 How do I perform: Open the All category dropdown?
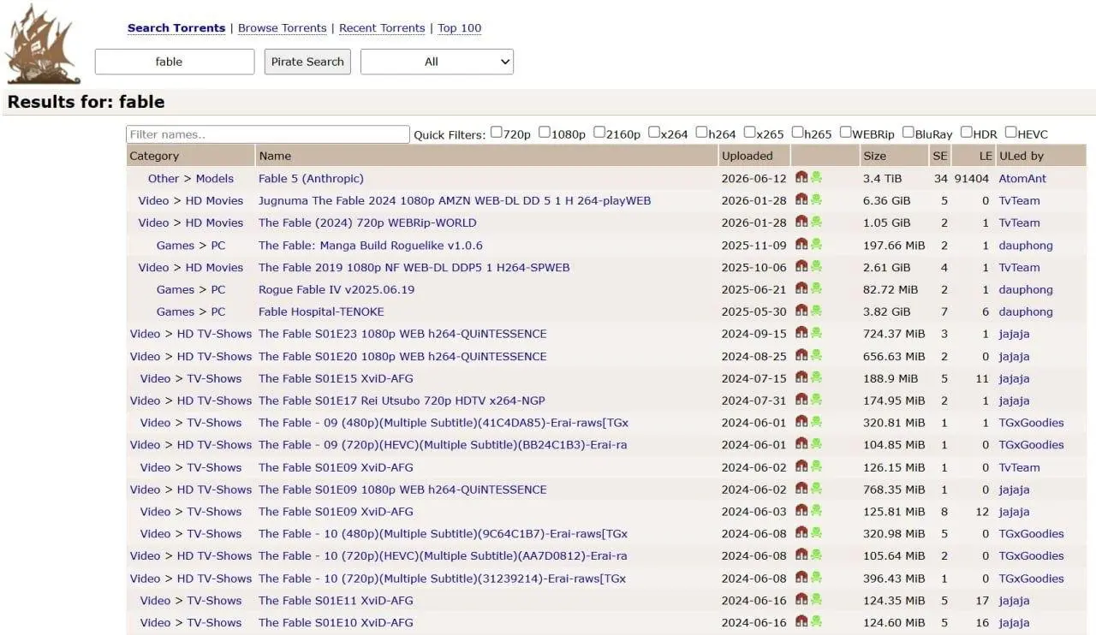coord(437,62)
